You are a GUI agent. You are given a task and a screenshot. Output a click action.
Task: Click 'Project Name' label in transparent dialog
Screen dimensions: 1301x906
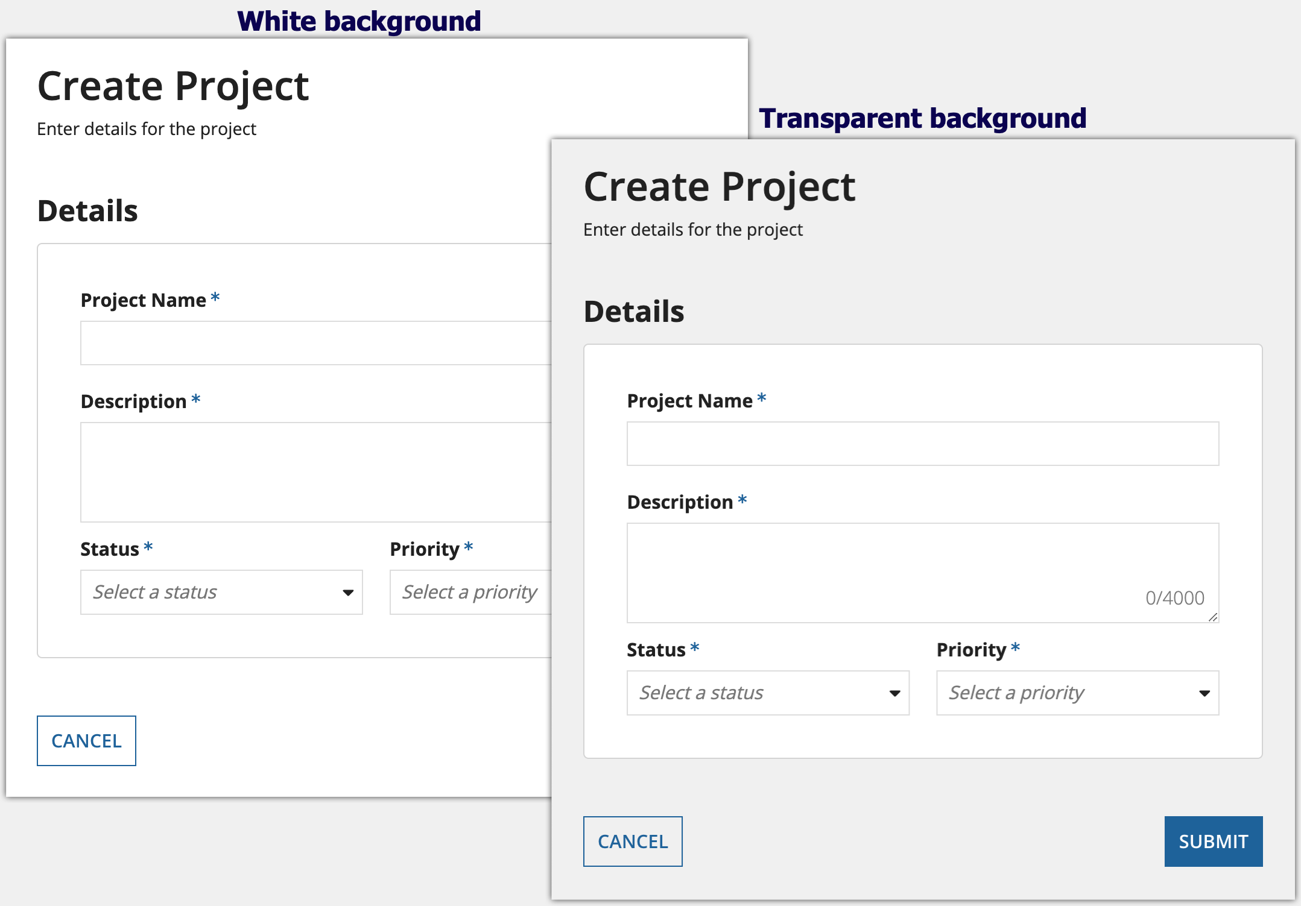pos(690,401)
